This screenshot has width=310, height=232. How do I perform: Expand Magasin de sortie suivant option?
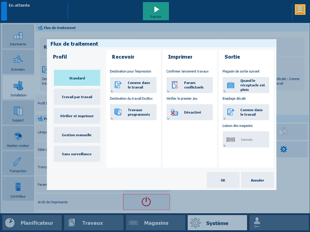click(246, 85)
